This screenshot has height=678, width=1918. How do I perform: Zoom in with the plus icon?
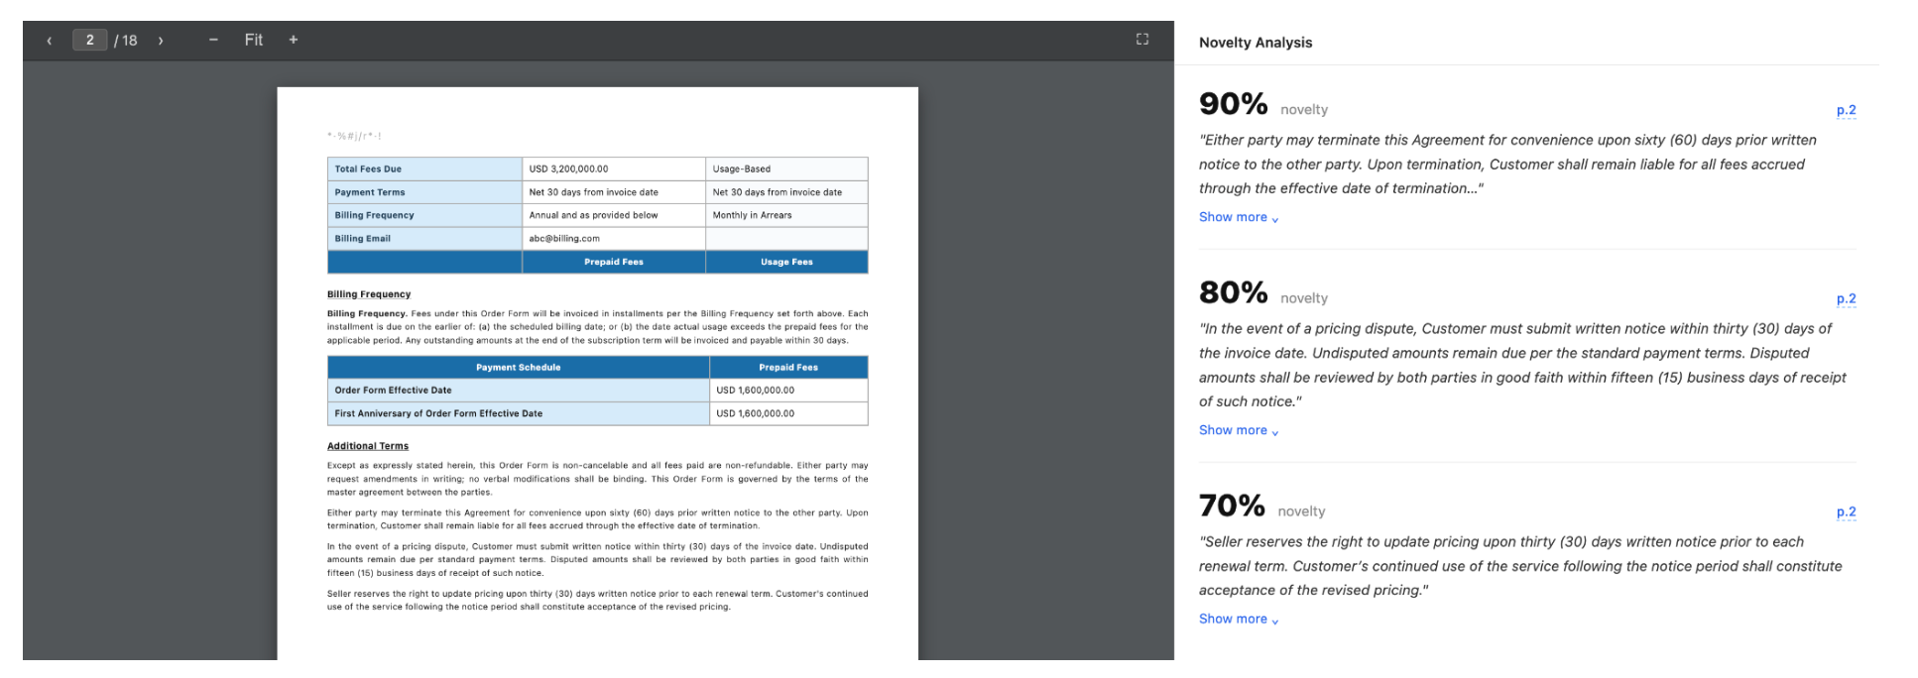294,40
